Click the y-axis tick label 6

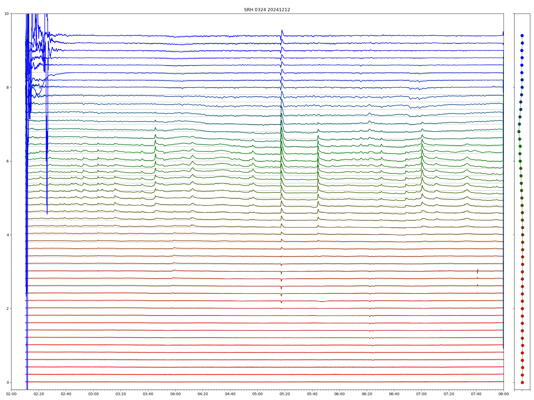click(7, 161)
